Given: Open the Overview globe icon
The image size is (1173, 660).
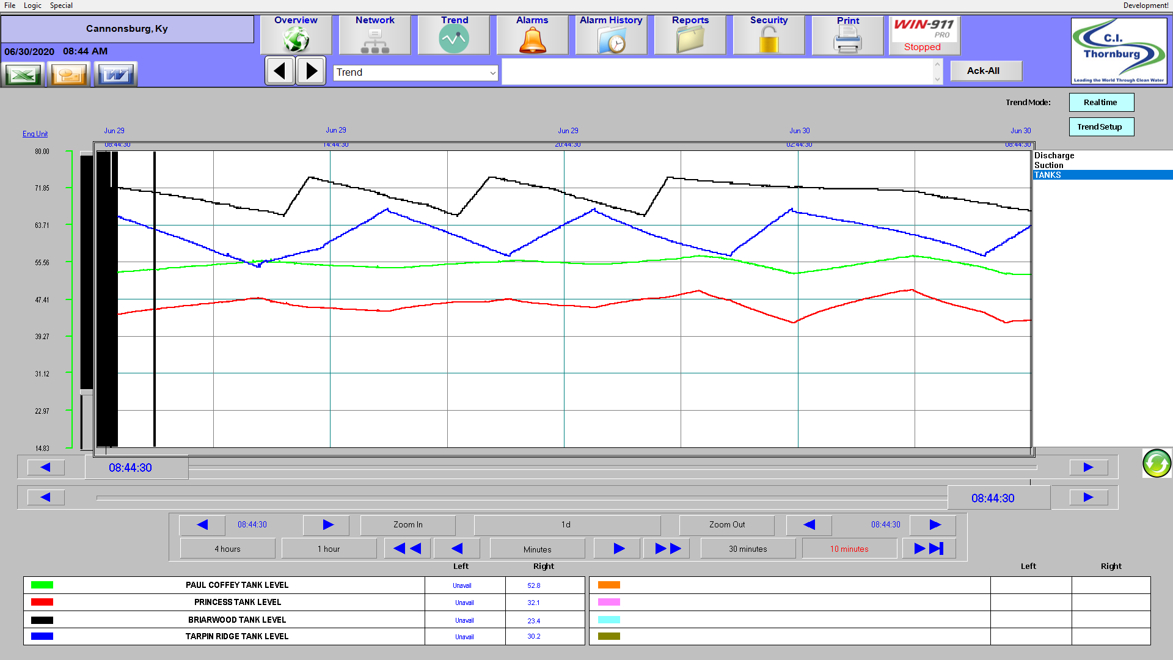Looking at the screenshot, I should (296, 35).
